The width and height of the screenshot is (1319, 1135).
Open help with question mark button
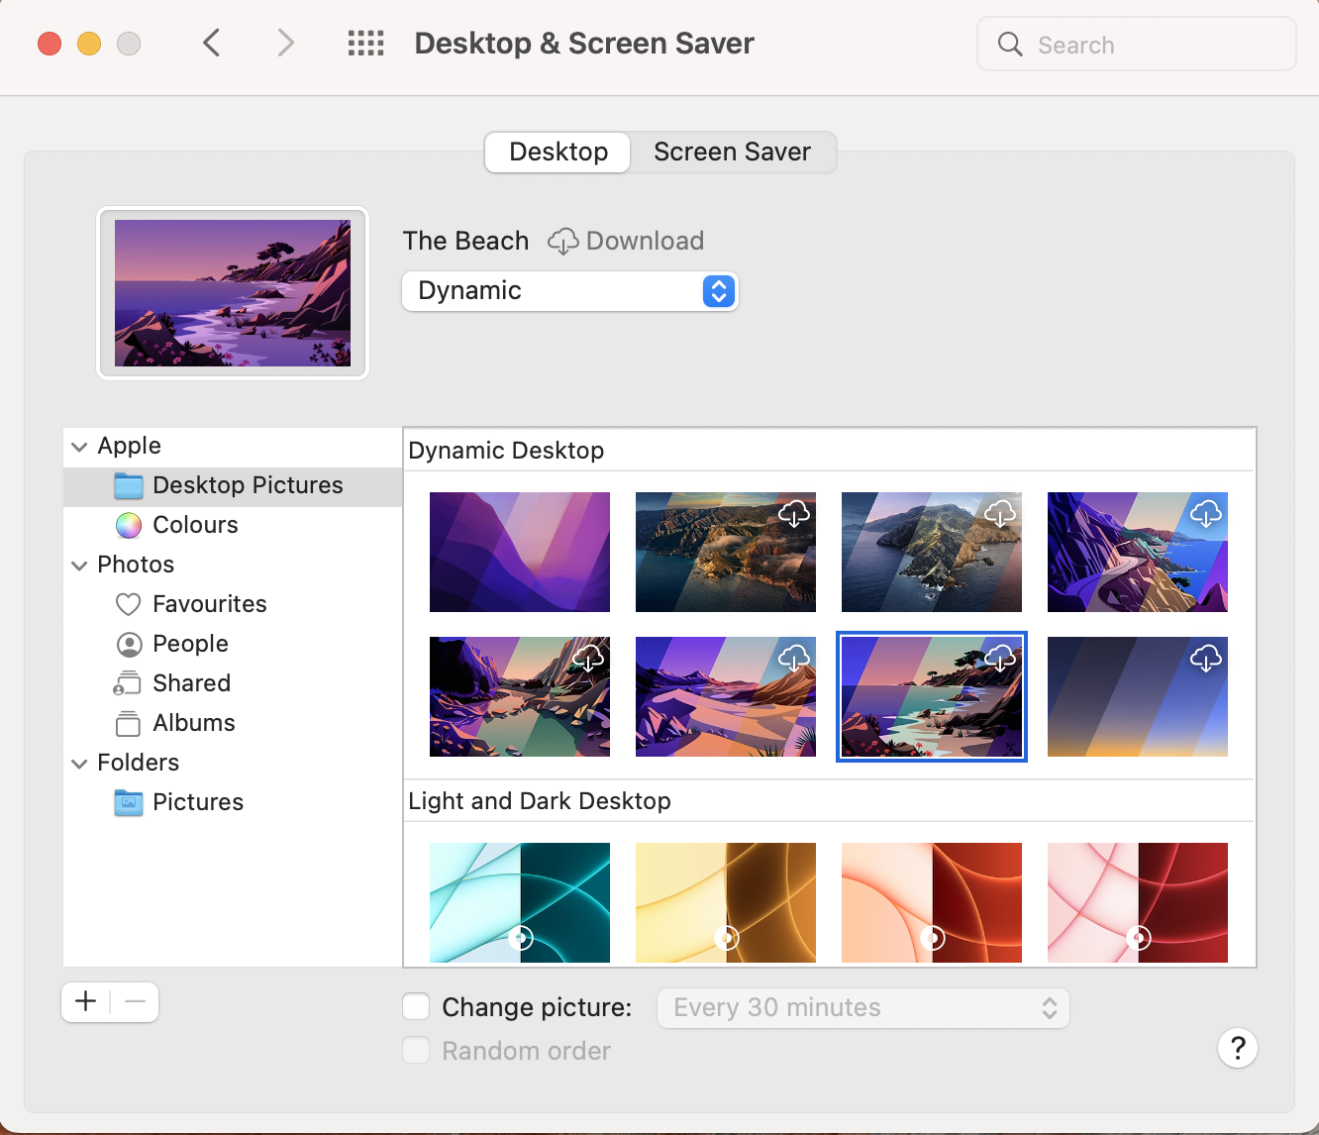(x=1238, y=1048)
